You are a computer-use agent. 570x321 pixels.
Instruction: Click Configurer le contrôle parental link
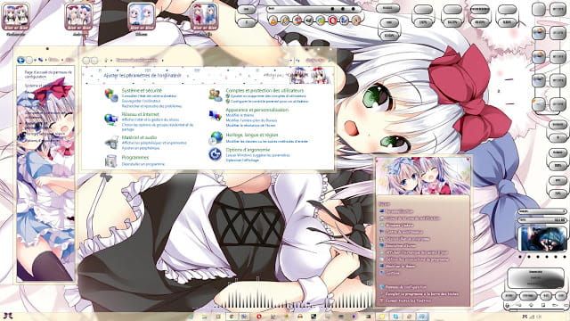pyautogui.click(x=269, y=101)
